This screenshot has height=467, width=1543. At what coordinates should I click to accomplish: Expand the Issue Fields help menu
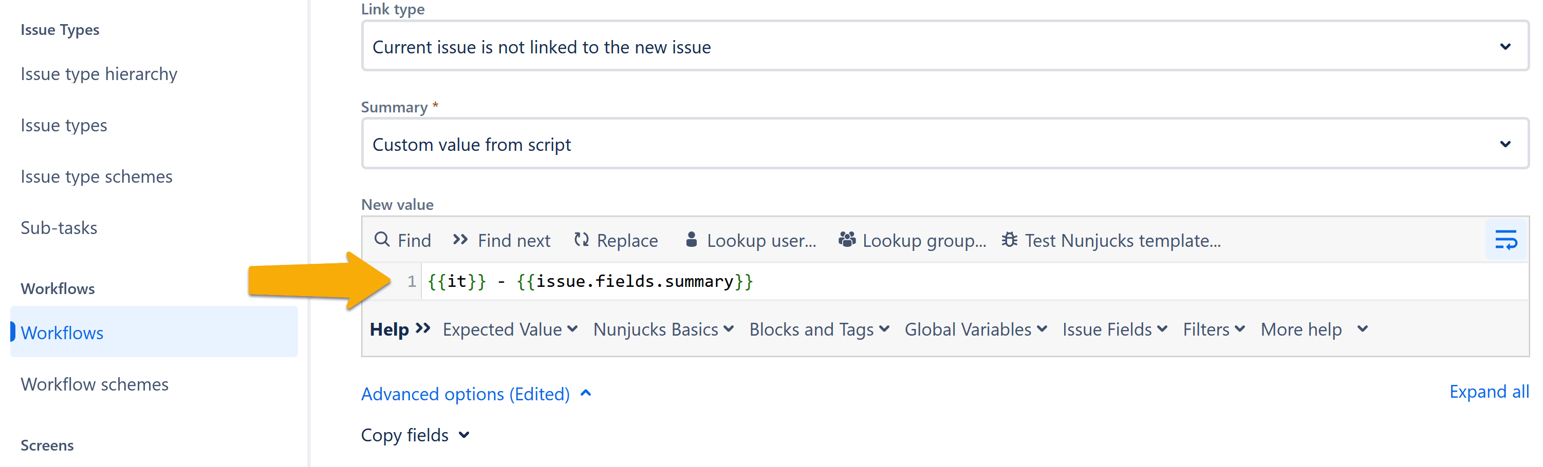[1114, 329]
